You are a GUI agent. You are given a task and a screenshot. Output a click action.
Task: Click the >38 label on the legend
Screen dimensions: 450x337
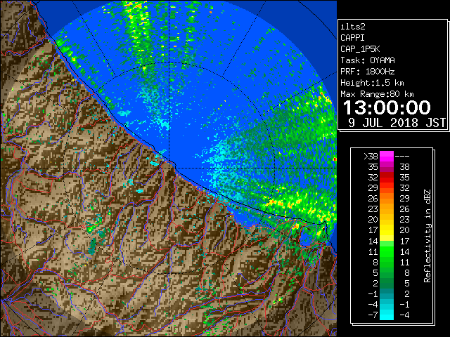coord(371,157)
